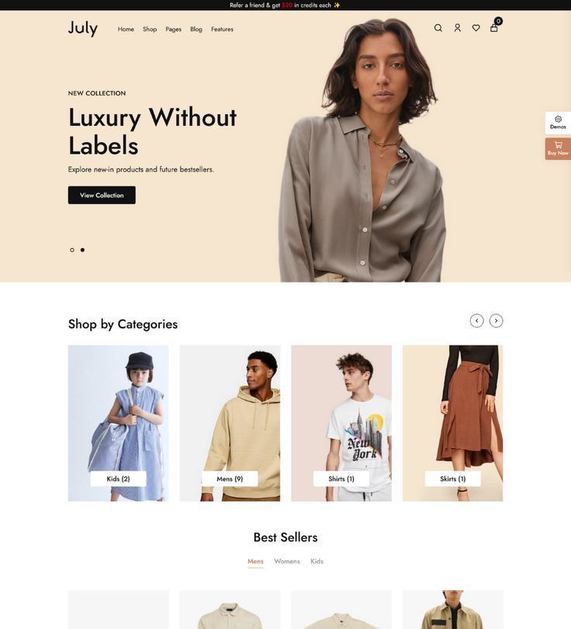Screen dimensions: 571x629
Task: Select the second hero slide dot
Action: (x=82, y=250)
